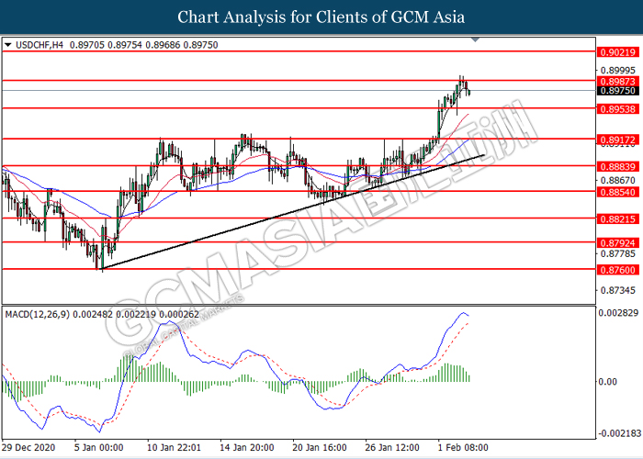Click the 5 Jan 00:00 date label
The width and height of the screenshot is (643, 459).
(98, 449)
